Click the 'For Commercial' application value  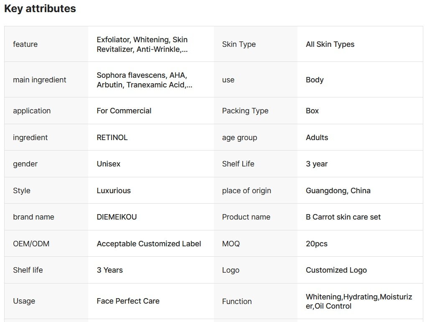pos(124,111)
